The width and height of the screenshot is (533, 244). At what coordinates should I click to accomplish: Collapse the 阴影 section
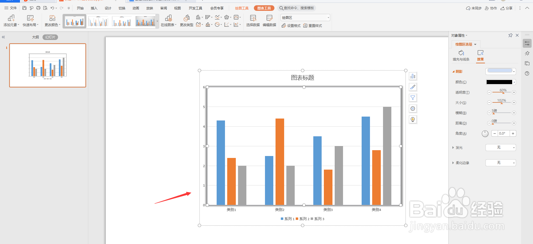[x=453, y=72]
